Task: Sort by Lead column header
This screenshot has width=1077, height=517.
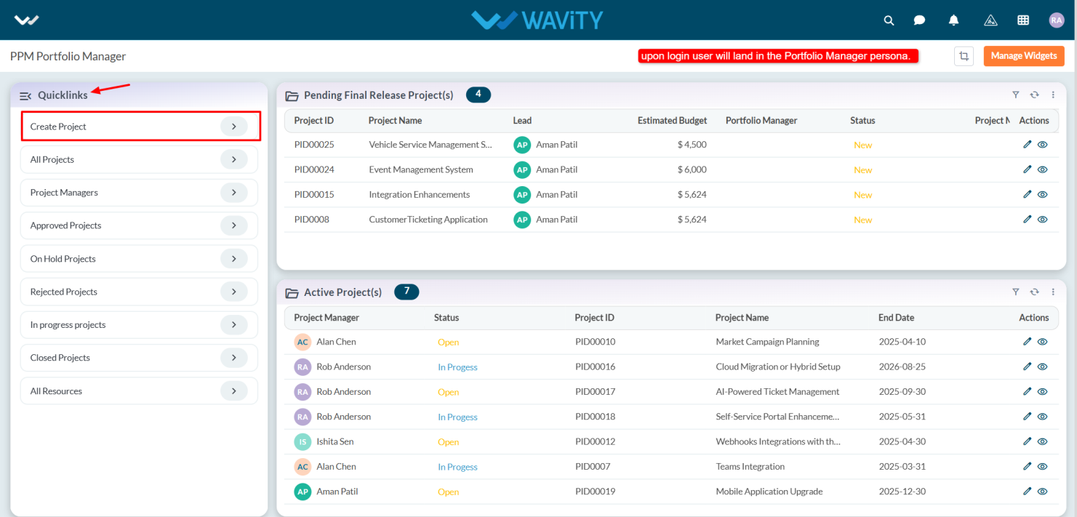Action: pos(522,121)
